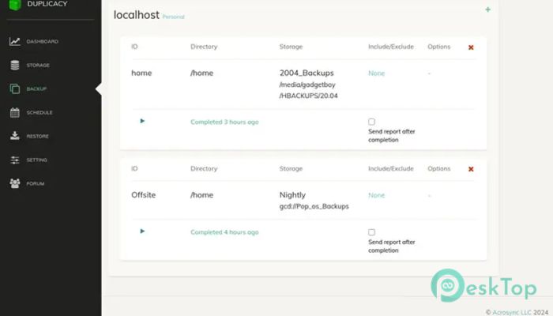This screenshot has width=553, height=316.
Task: Click /media/gadgetboy storage path text
Action: pos(307,85)
